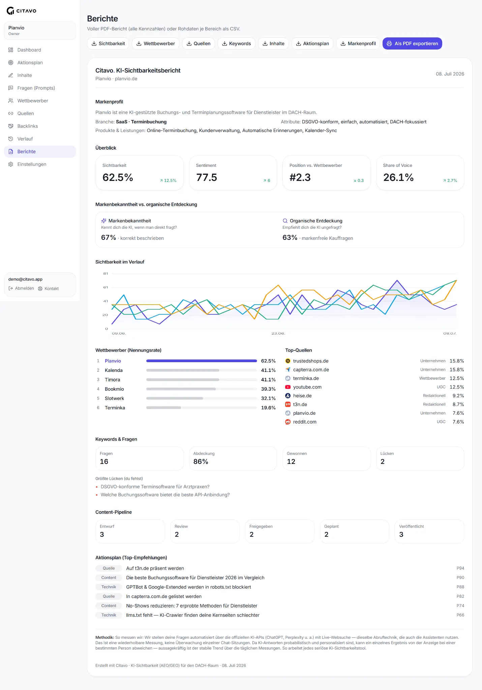Click the Citavo logo icon
This screenshot has width=482, height=690.
pos(10,11)
